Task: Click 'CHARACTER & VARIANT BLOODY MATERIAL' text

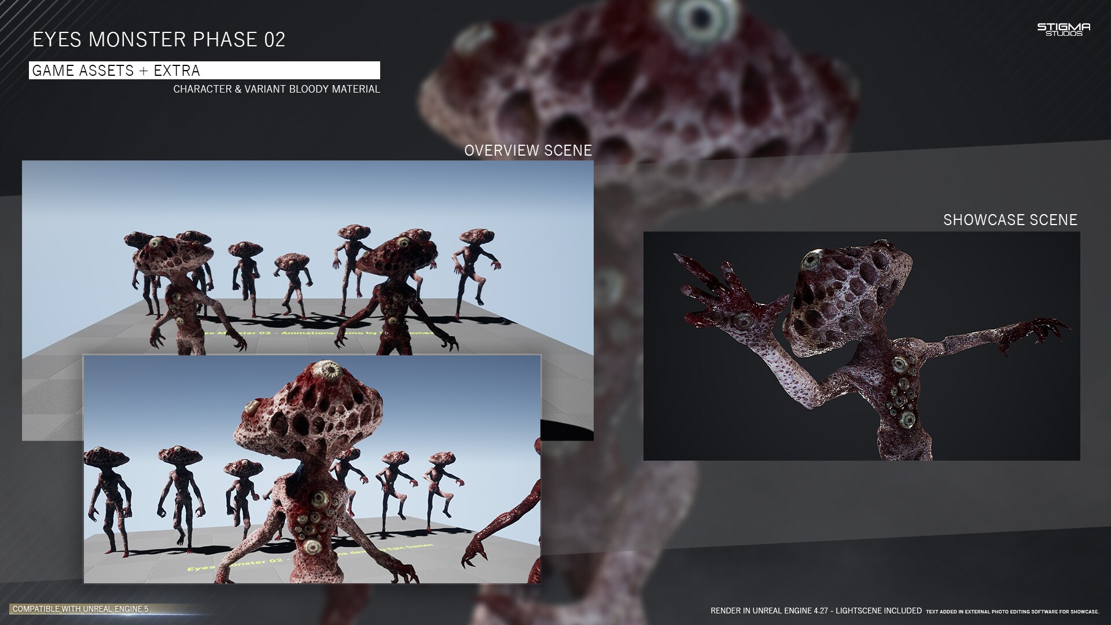Action: coord(277,89)
